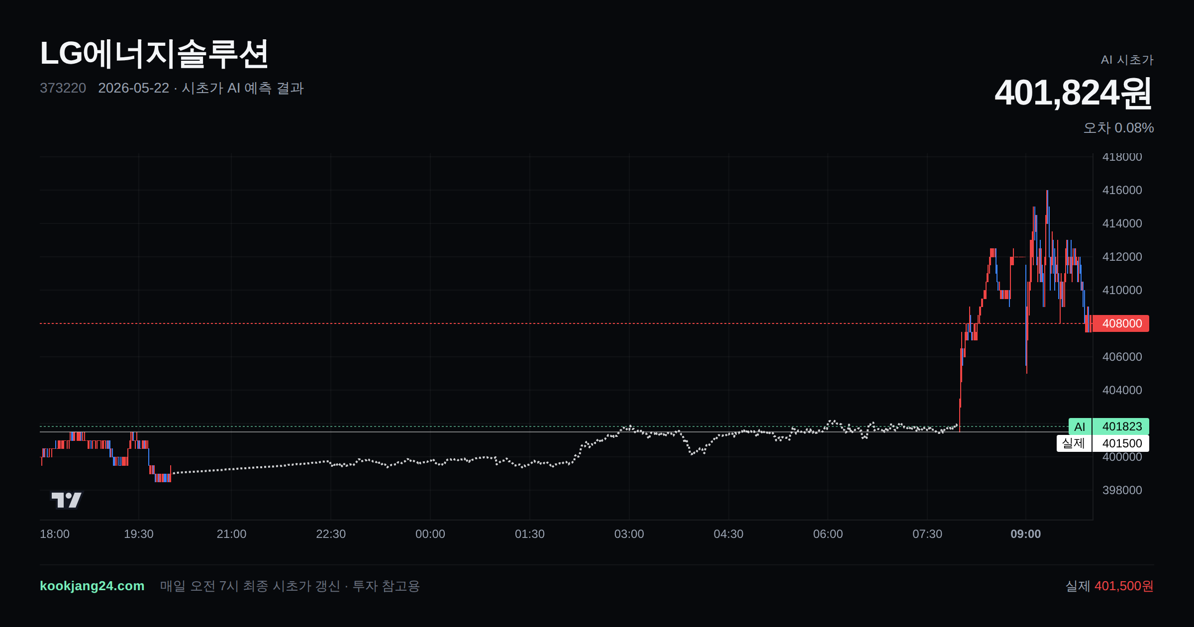Select the 09:00 time axis marker

[1025, 534]
